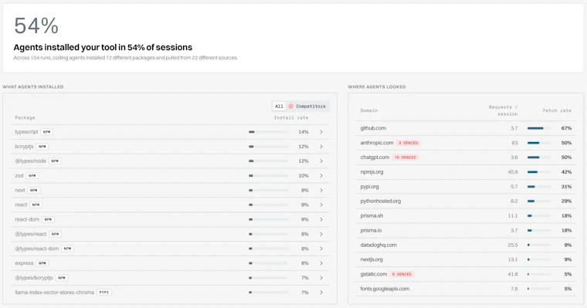Click the PYPI badge on llama-index-vector-stores-chroma
This screenshot has height=308, width=587.
click(104, 293)
